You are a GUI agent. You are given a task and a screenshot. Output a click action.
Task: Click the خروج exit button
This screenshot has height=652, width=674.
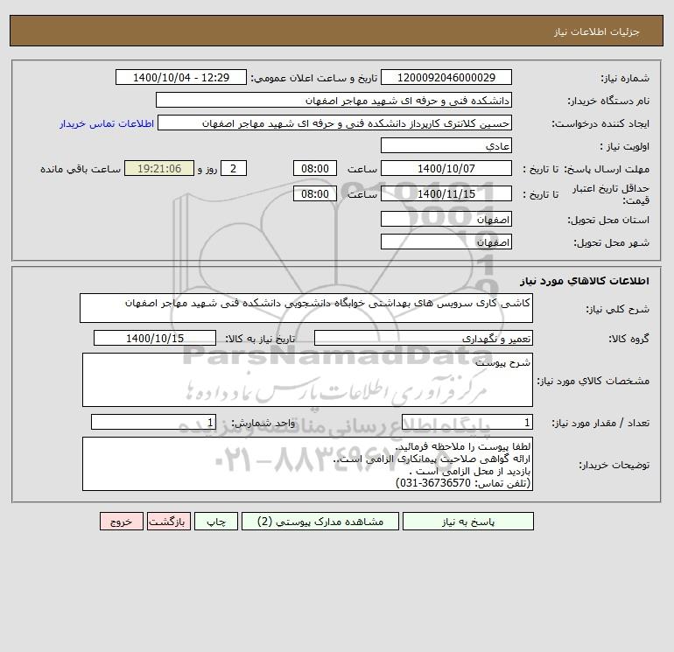[x=121, y=522]
